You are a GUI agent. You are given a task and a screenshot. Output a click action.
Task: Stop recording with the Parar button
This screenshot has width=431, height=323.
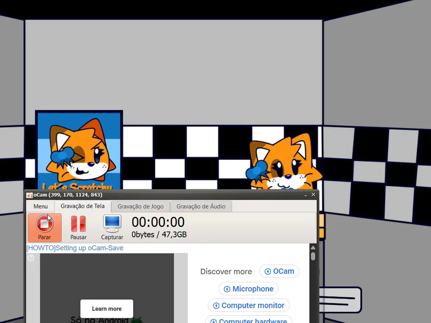(45, 228)
